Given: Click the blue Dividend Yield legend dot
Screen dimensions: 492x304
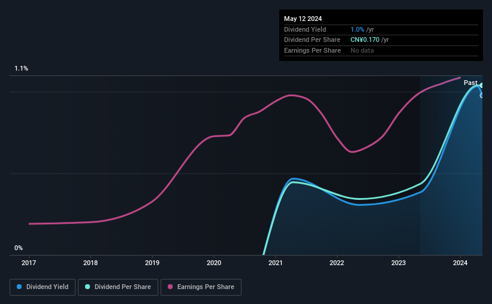Looking at the screenshot, I should (19, 287).
